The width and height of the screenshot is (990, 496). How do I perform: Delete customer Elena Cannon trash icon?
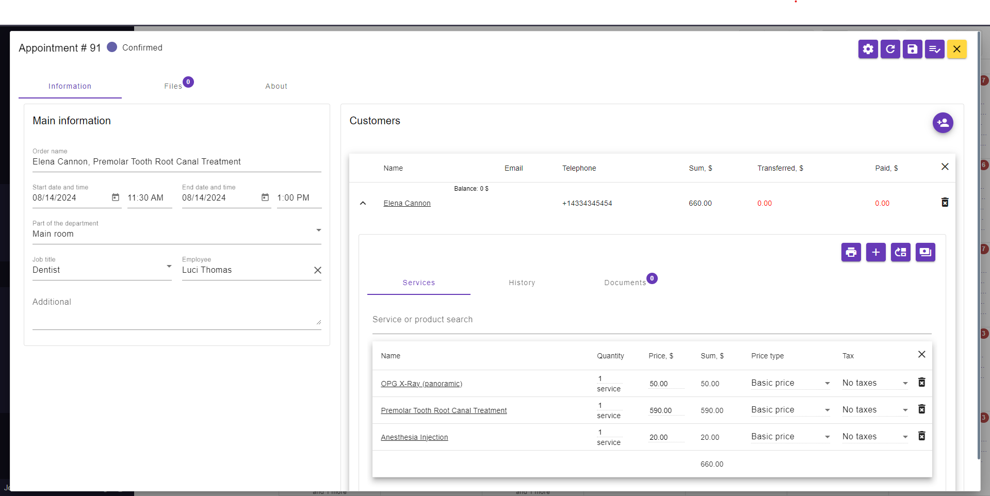click(x=945, y=202)
